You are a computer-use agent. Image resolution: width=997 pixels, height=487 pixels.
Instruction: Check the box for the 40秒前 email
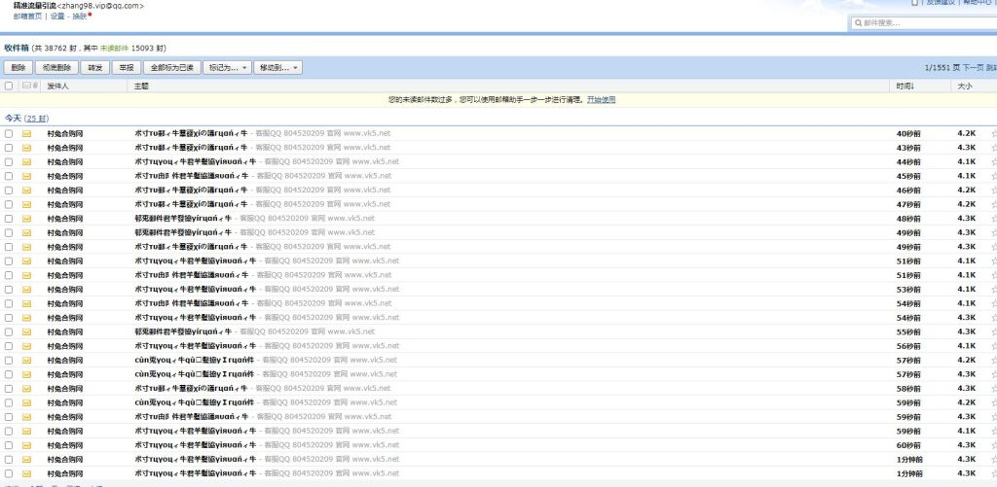[9, 133]
